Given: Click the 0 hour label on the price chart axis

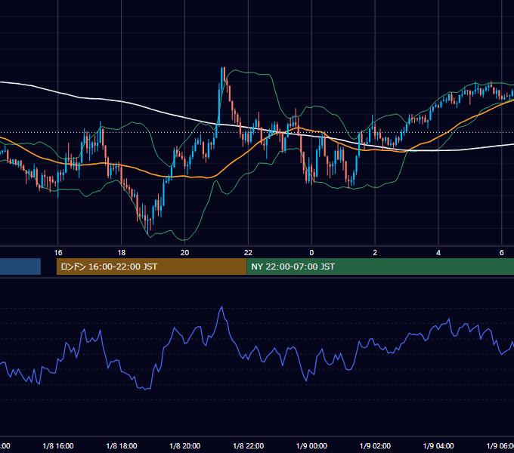Looking at the screenshot, I should tap(311, 253).
